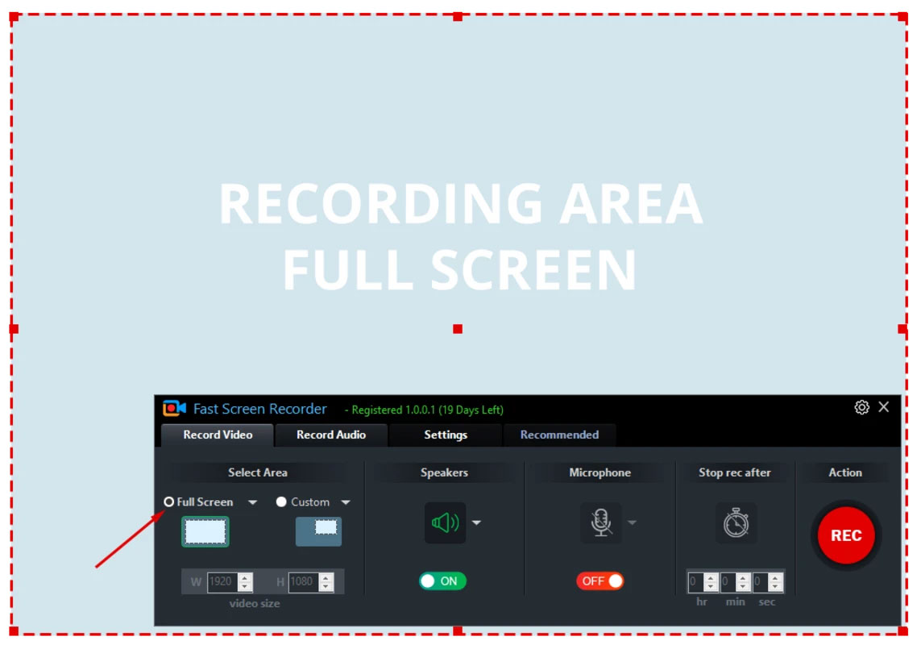
Task: Click the Fast Screen Recorder logo icon
Action: [174, 408]
